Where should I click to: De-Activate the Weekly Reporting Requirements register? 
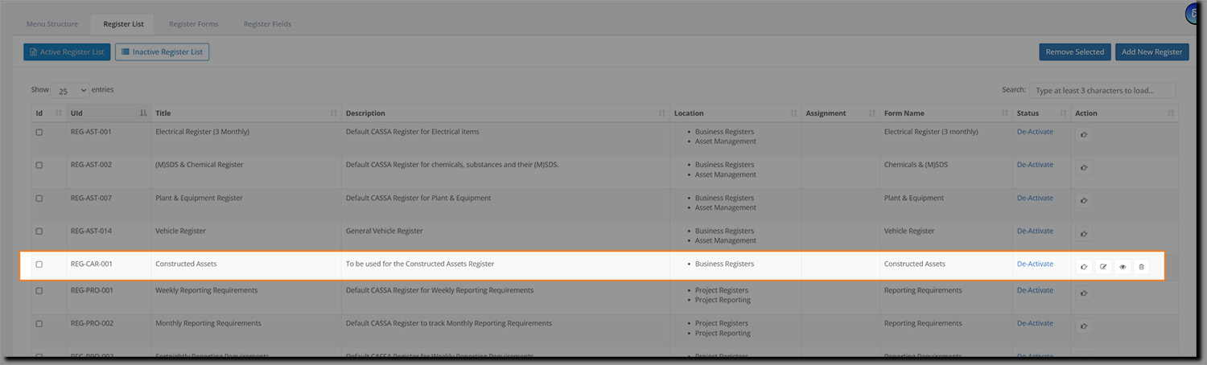click(x=1035, y=290)
